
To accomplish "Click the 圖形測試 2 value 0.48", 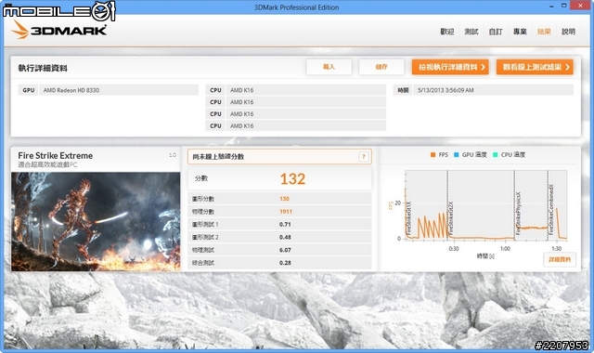I will coord(285,238).
